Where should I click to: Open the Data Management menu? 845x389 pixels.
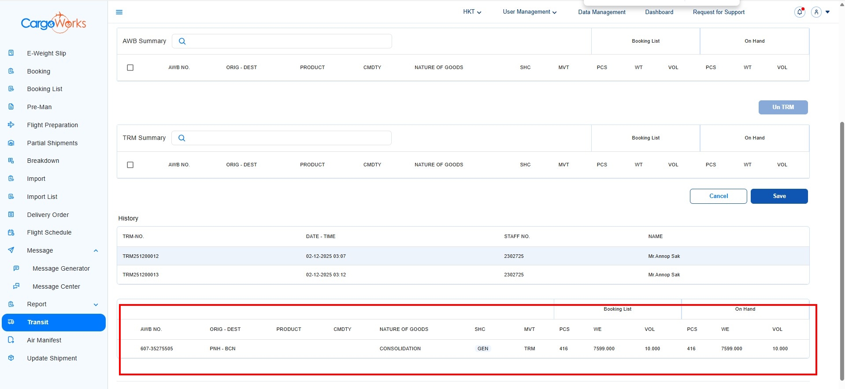point(601,12)
